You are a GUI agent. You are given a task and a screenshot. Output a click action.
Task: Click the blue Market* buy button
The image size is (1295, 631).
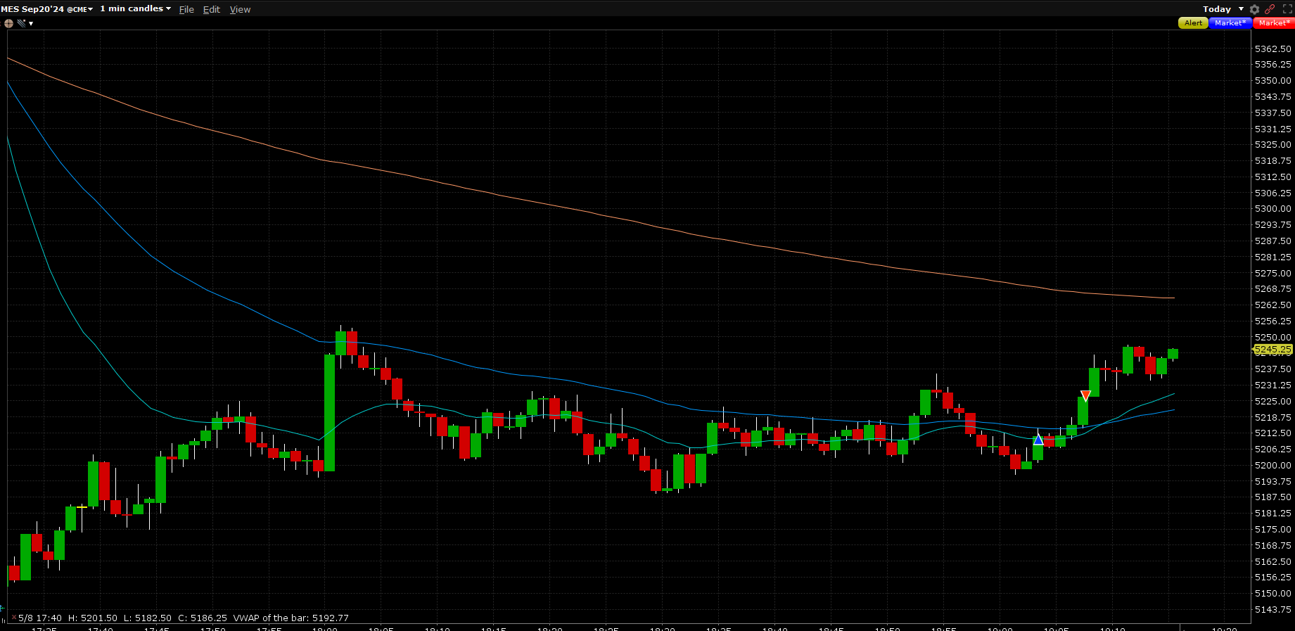(x=1230, y=23)
